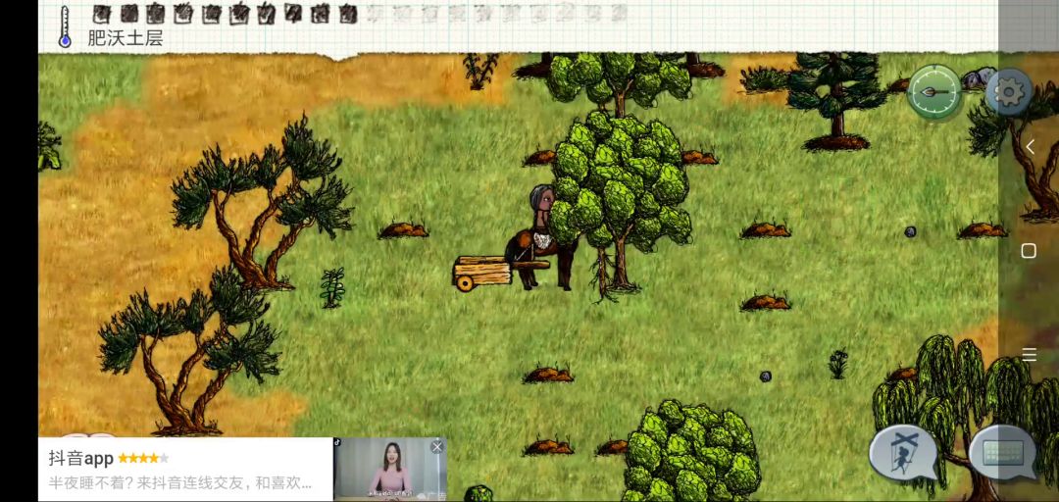Tap the milkweed plant by juniper trees
1059x502 pixels.
click(x=331, y=288)
